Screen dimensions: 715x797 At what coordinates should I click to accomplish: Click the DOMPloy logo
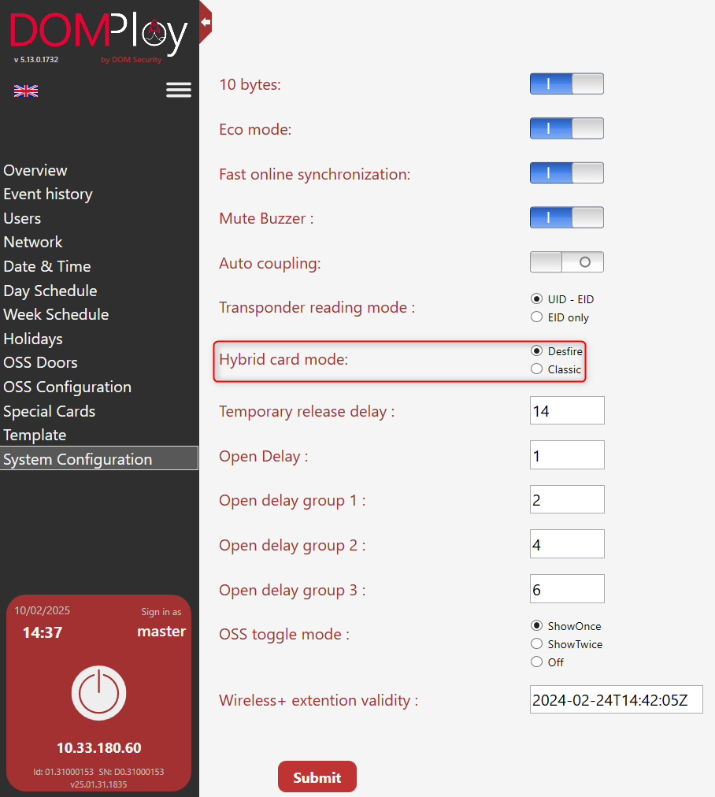tap(98, 35)
